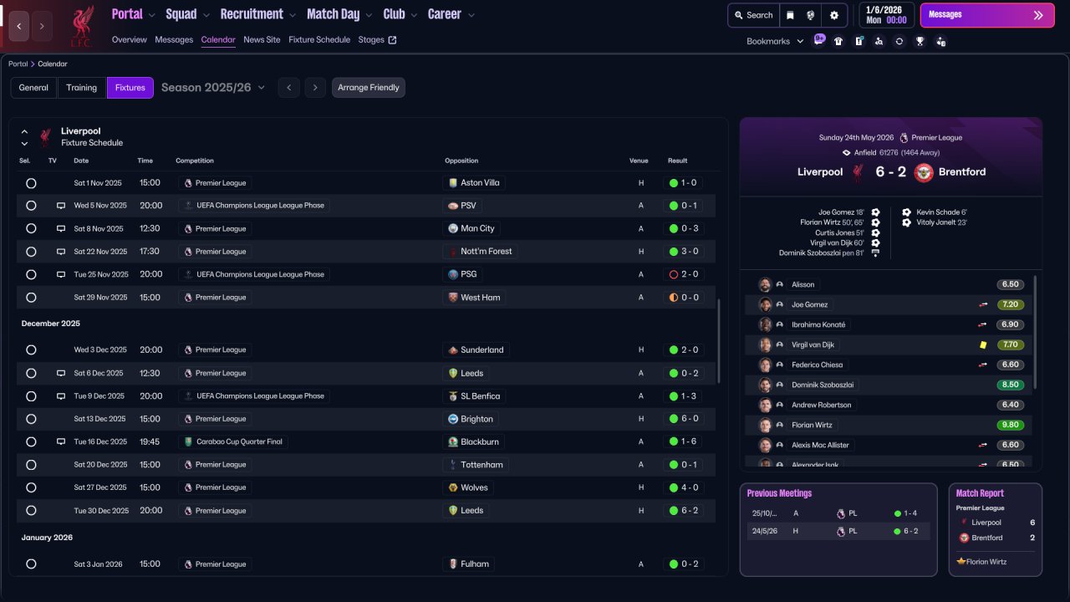This screenshot has width=1070, height=602.
Task: Go back with the left arrow navigation button
Action: coord(19,26)
